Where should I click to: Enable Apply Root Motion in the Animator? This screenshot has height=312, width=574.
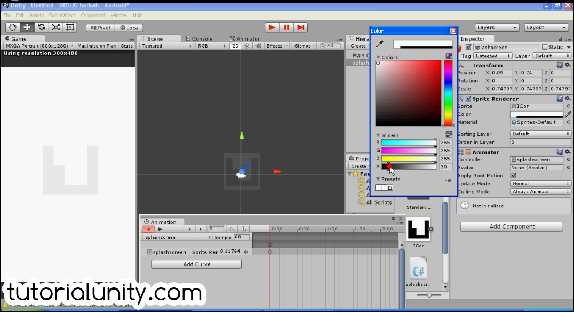(513, 175)
